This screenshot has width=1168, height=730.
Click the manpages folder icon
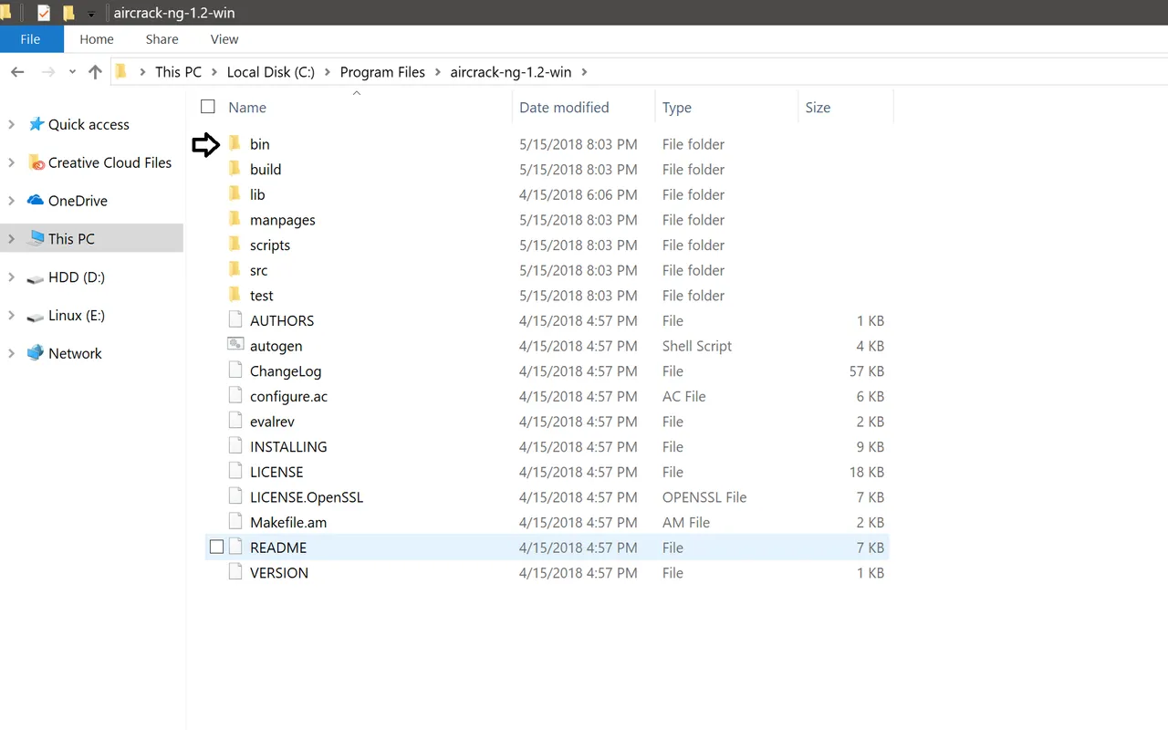click(x=235, y=219)
